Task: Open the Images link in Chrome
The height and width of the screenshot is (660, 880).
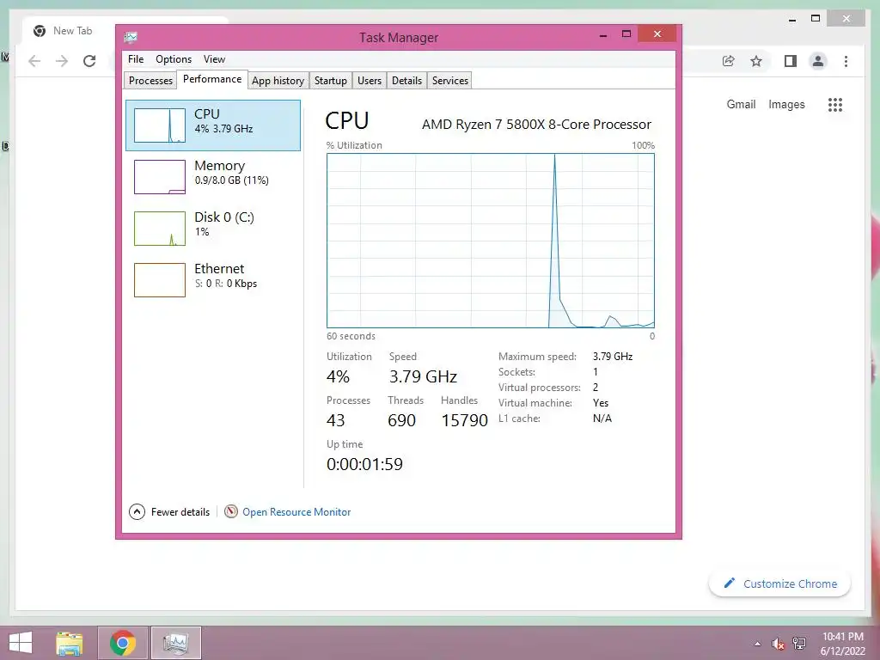Action: (x=786, y=104)
